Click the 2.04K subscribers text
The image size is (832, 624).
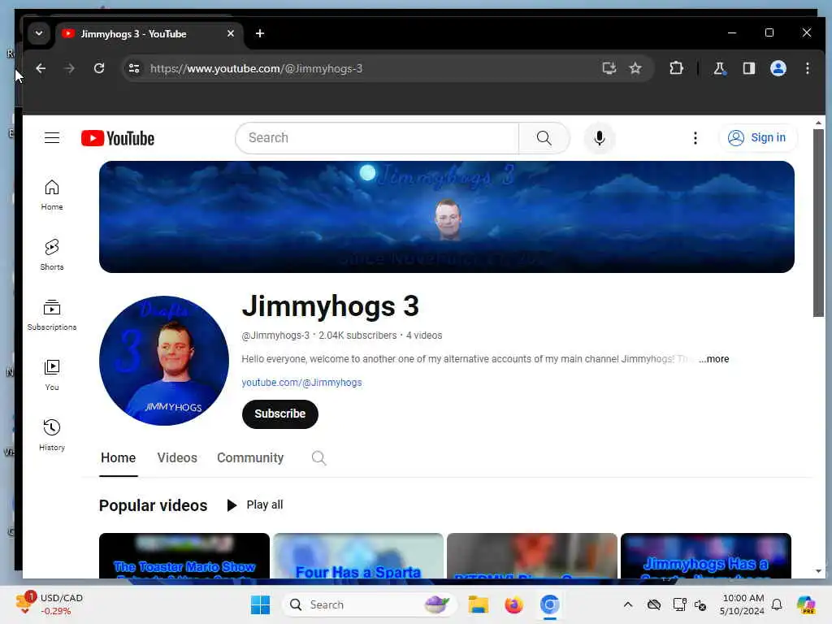(357, 336)
